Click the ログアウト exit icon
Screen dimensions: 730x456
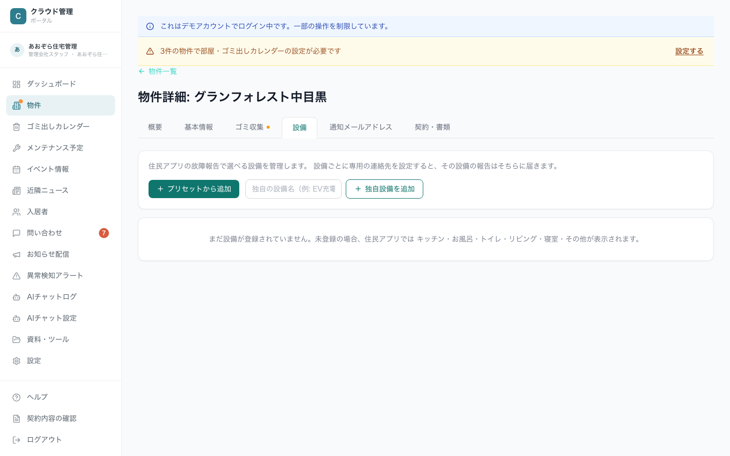[16, 440]
